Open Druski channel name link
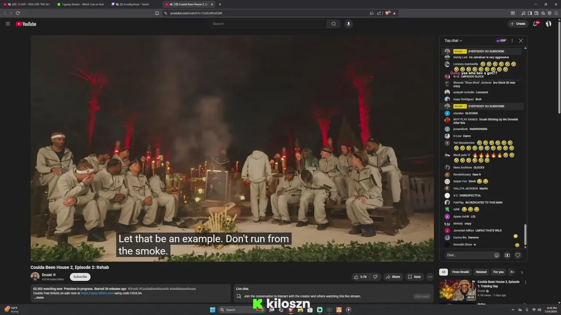This screenshot has height=315, width=561. [47, 275]
